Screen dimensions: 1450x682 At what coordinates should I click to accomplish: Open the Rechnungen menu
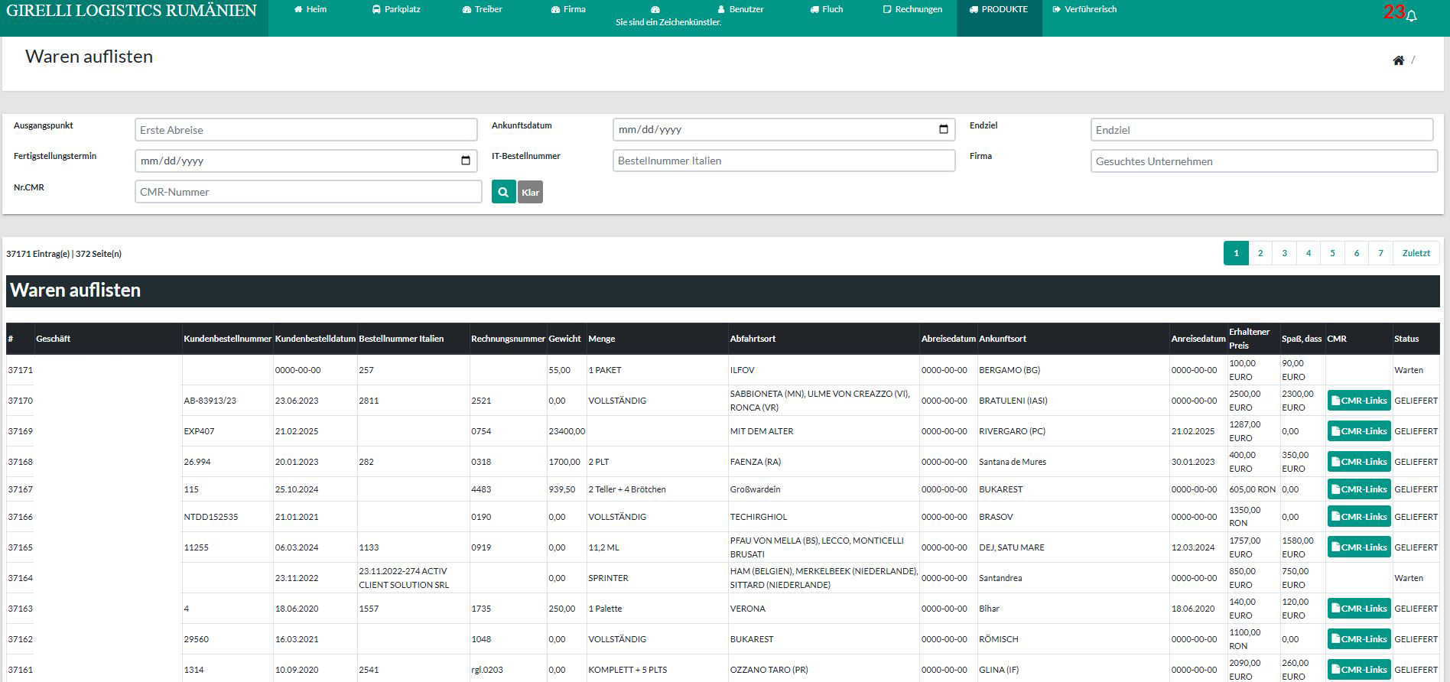(x=912, y=9)
